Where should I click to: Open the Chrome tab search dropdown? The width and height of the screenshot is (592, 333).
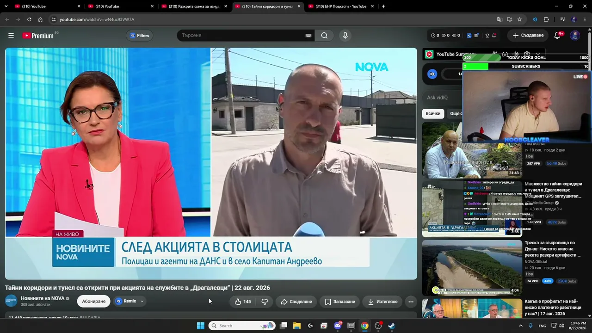(x=7, y=6)
